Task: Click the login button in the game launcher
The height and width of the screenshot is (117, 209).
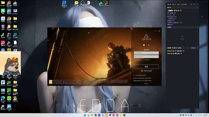Action: 146,66
